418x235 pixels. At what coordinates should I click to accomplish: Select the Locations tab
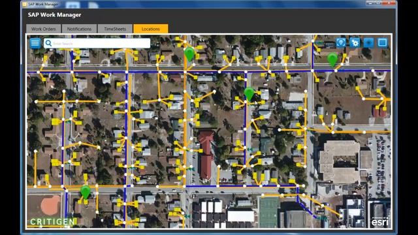point(151,29)
